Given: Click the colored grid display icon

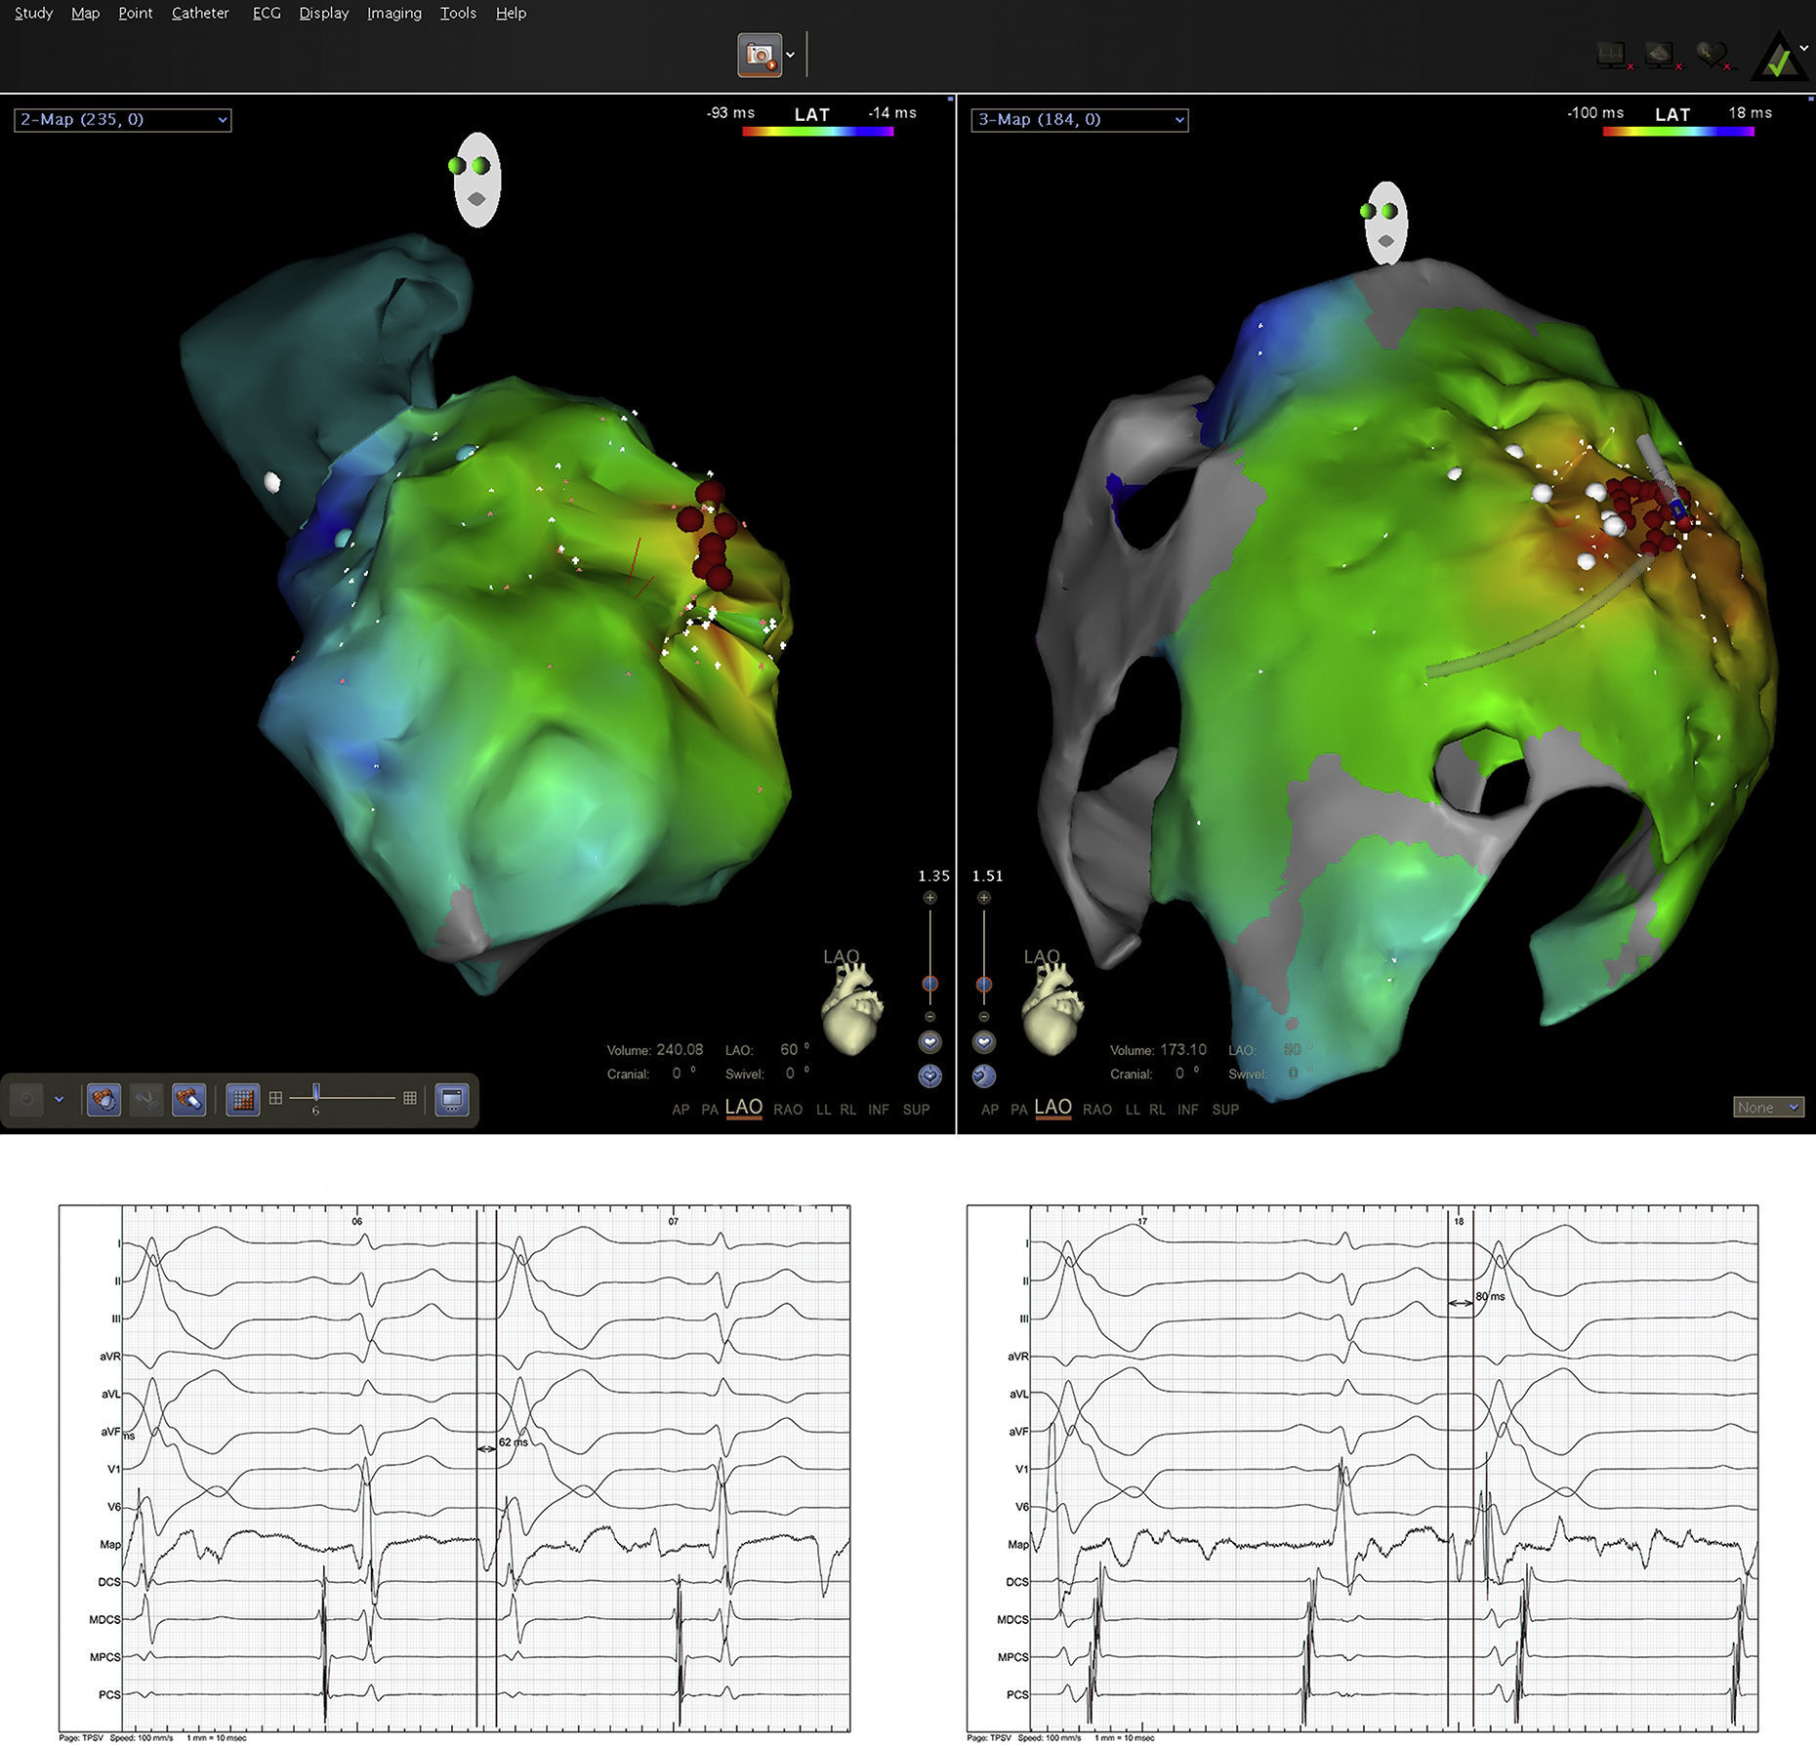Looking at the screenshot, I should pyautogui.click(x=242, y=1099).
